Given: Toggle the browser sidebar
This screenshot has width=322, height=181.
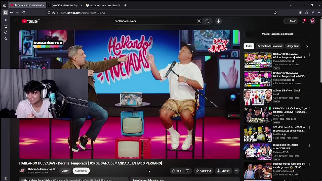Looking at the screenshot, I should 5,13.
